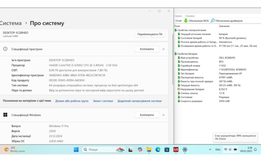Collapse the Специфікації Windows section chevron
The width and height of the screenshot is (261, 164).
[x=164, y=115]
